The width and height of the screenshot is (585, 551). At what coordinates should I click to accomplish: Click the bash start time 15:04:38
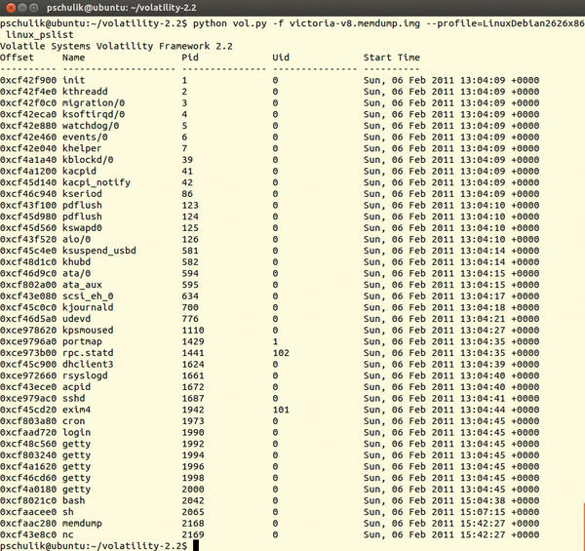(483, 501)
